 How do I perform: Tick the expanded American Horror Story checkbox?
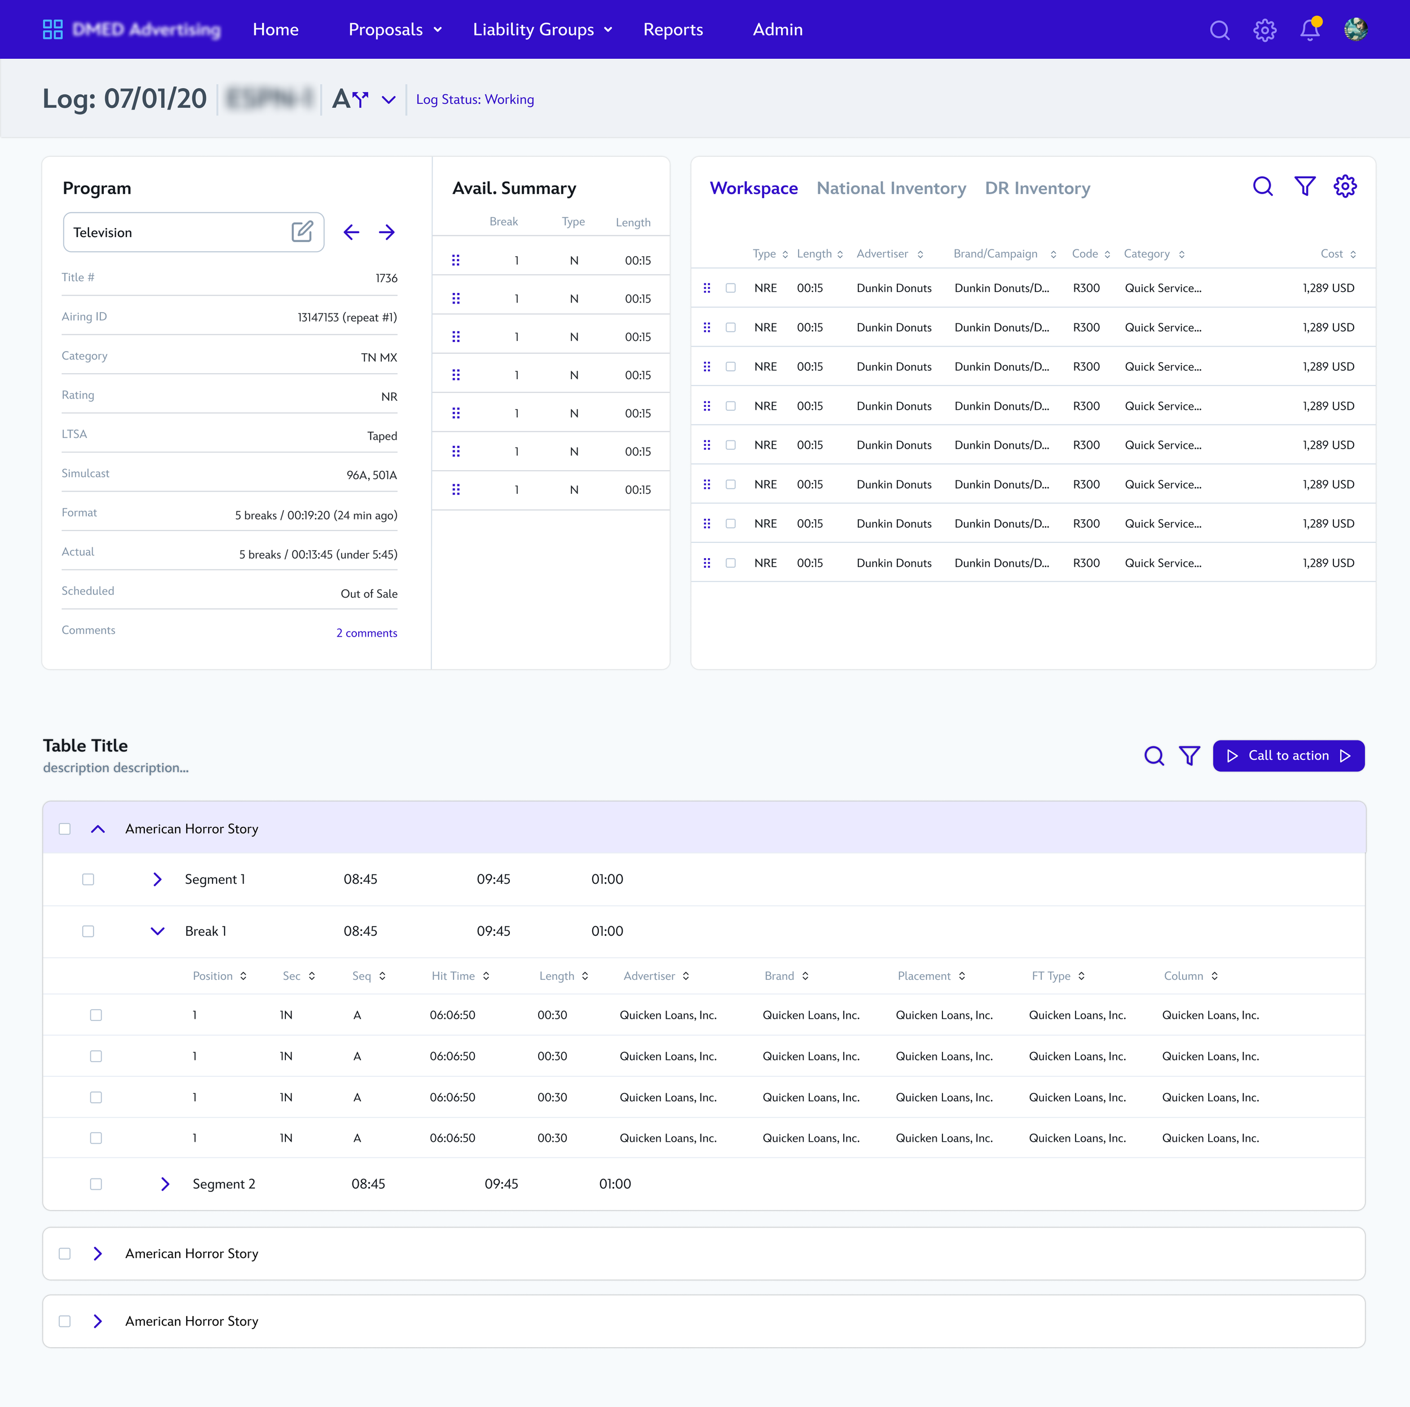click(65, 829)
